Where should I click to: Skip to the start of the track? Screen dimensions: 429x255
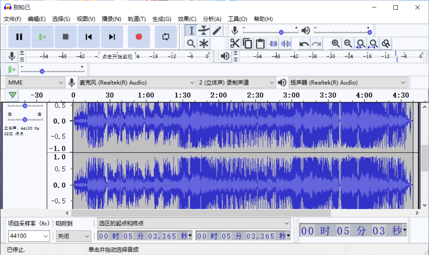(x=89, y=37)
